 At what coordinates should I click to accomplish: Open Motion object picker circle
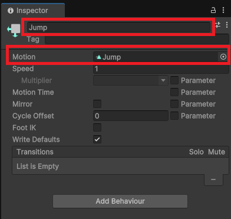[223, 57]
